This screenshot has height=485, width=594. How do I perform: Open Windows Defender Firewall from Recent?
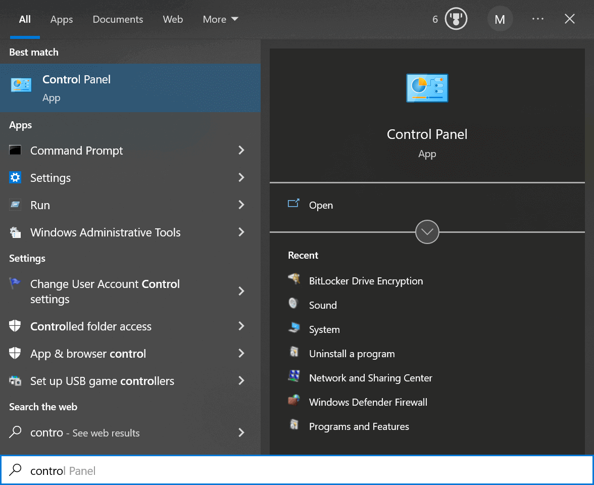(x=368, y=402)
